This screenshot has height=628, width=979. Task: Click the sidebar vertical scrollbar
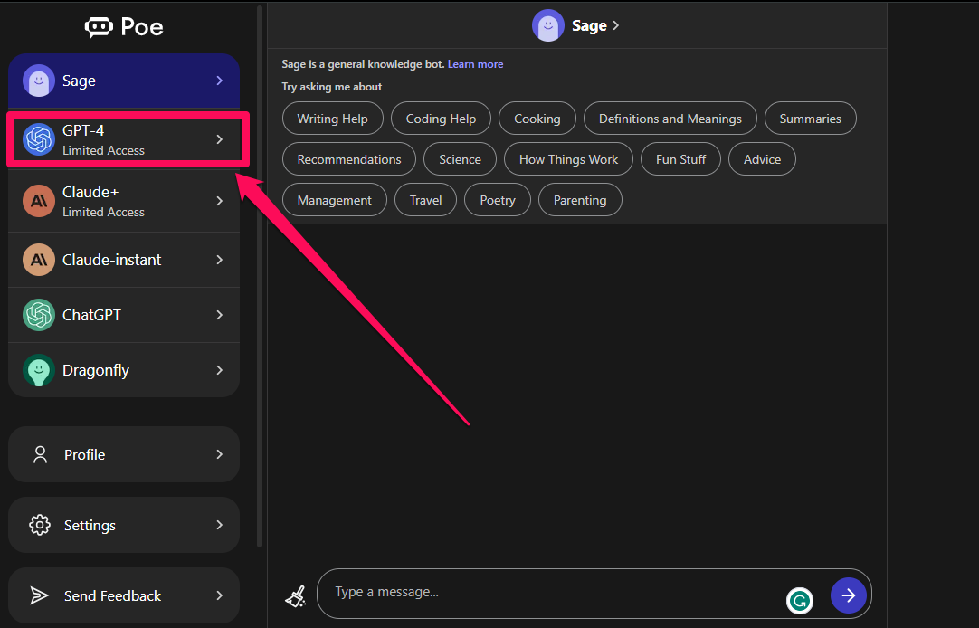coord(260,277)
